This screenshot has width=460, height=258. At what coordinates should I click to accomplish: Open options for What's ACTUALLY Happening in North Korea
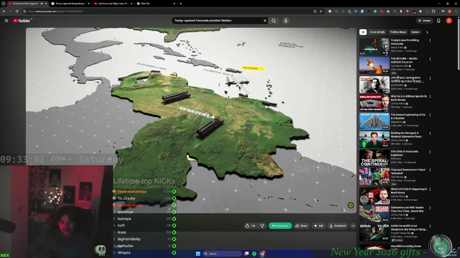click(430, 189)
